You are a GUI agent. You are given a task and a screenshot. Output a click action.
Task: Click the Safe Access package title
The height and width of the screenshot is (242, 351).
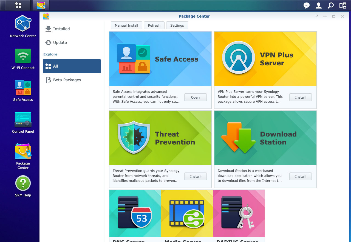pos(177,59)
